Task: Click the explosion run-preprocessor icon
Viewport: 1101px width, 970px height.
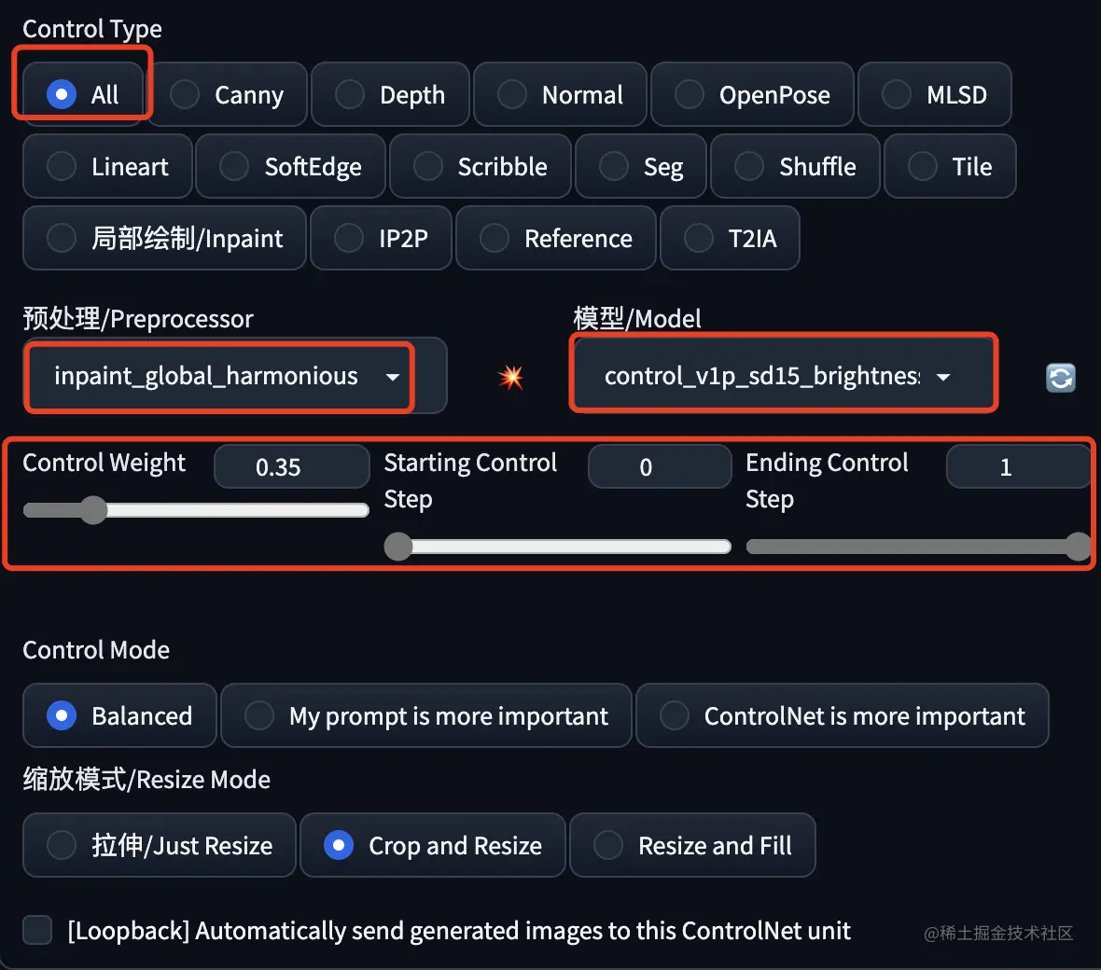Action: (x=511, y=377)
